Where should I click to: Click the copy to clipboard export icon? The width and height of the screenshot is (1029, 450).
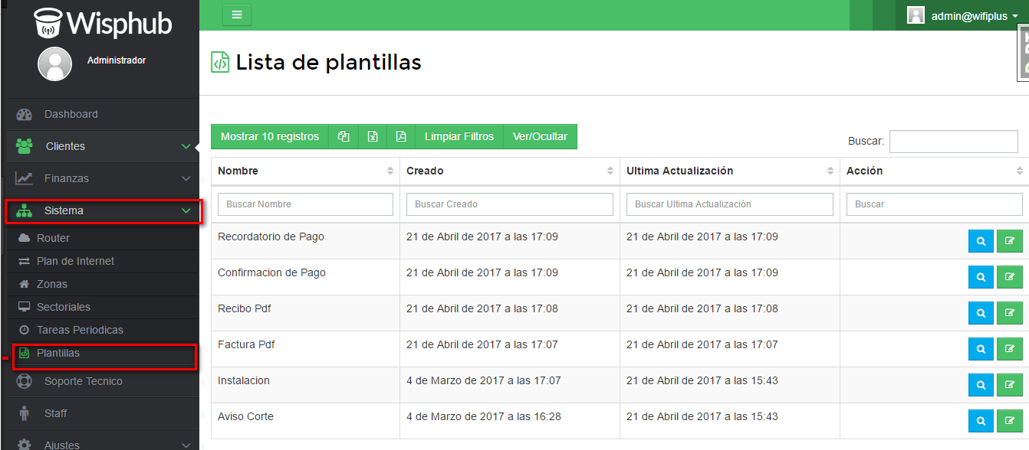point(344,137)
